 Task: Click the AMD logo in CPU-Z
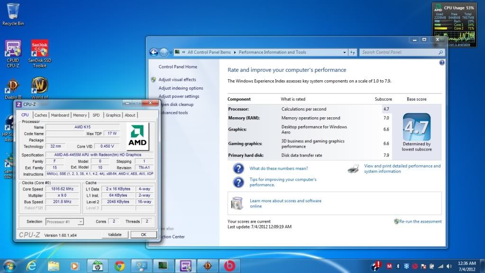(x=137, y=137)
